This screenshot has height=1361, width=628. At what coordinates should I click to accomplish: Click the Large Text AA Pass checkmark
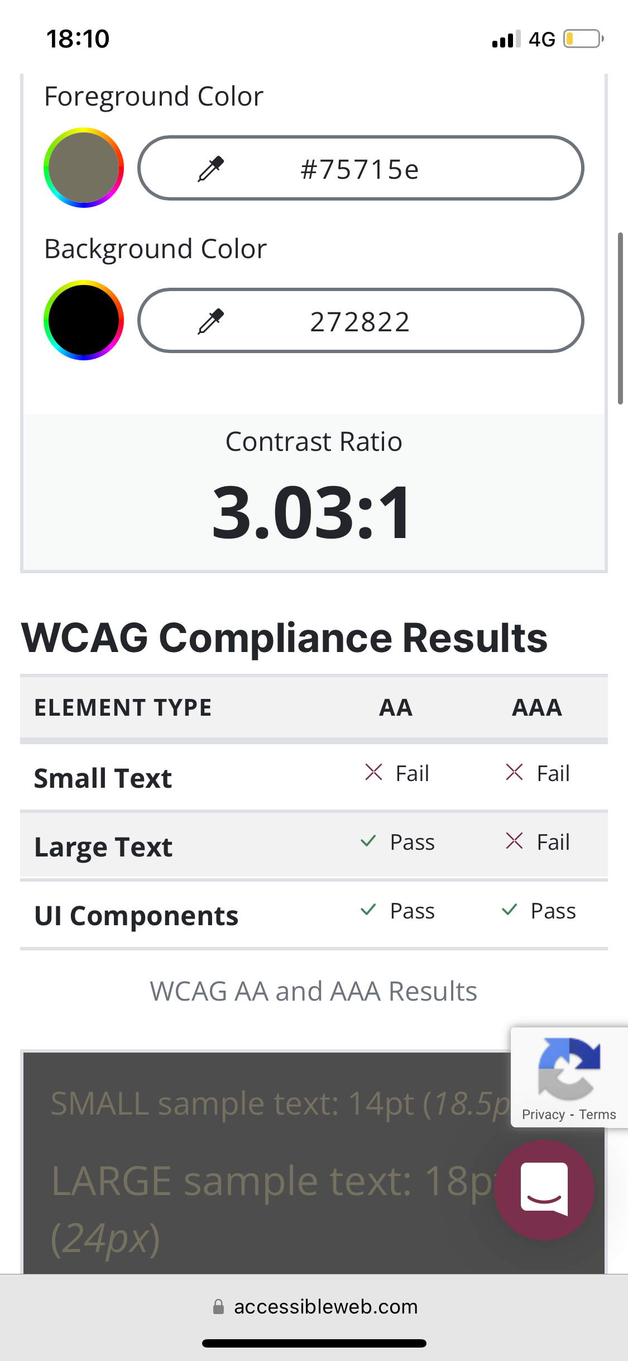[368, 841]
